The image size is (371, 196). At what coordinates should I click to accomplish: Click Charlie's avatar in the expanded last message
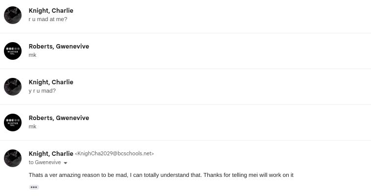pos(13,158)
